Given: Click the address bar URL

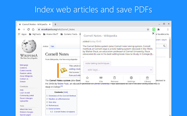Looking at the screenshot, I should pyautogui.click(x=58, y=30).
